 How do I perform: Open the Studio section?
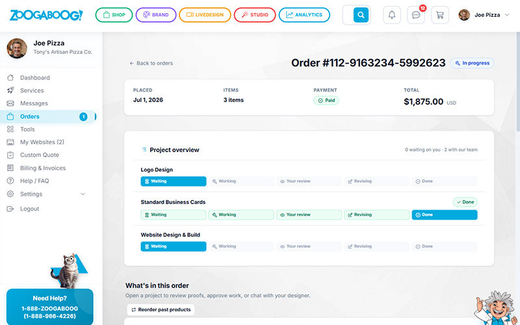[255, 15]
